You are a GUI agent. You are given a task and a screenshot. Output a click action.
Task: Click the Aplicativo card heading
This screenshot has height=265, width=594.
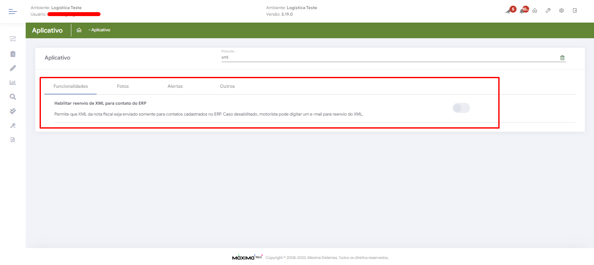[x=57, y=58]
